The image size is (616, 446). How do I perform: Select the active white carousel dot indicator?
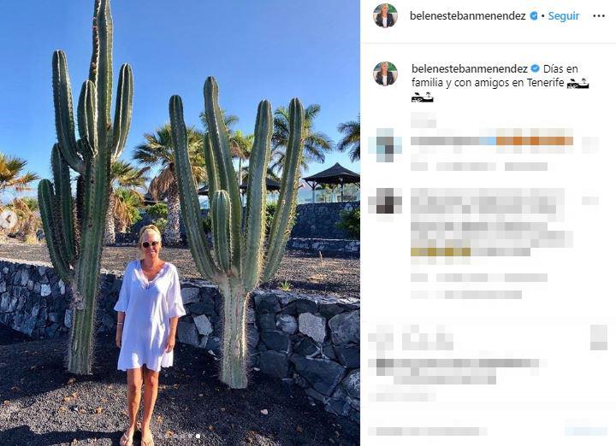pos(198,436)
